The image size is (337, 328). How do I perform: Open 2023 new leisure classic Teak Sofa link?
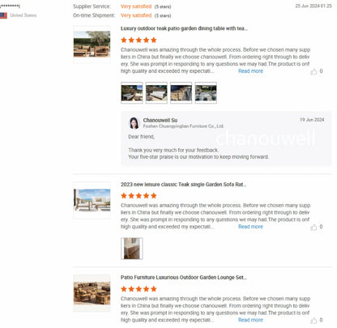click(x=183, y=185)
